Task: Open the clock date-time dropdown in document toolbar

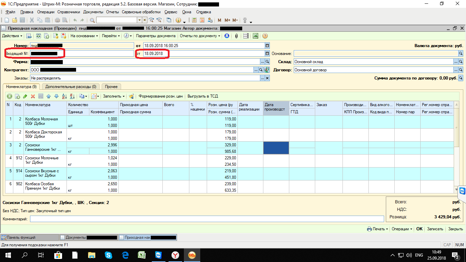Action: pyautogui.click(x=128, y=36)
